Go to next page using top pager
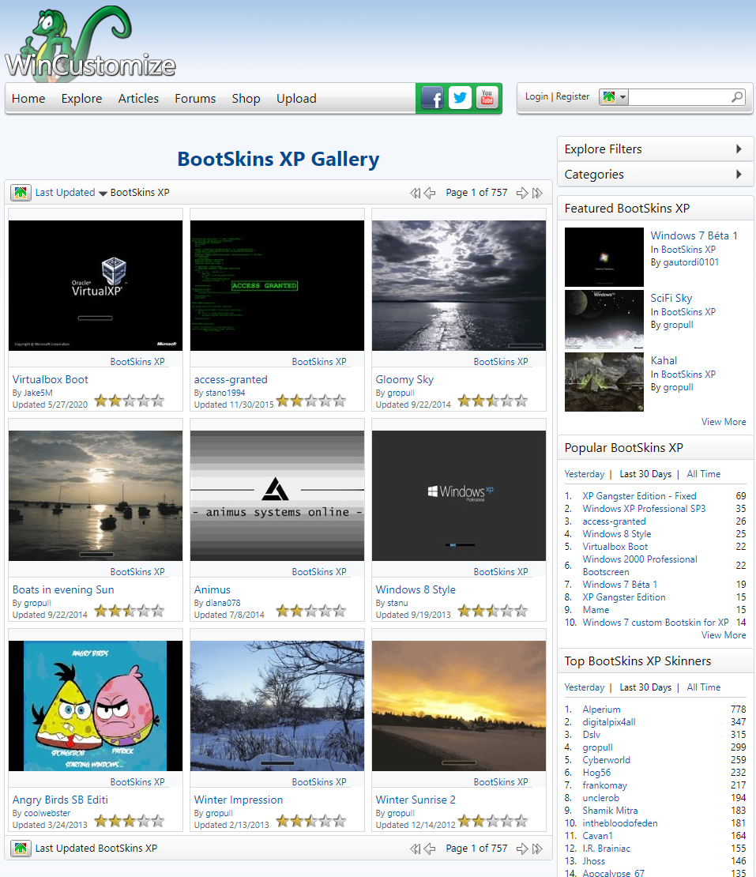Screen dimensions: 756x877 [521, 193]
